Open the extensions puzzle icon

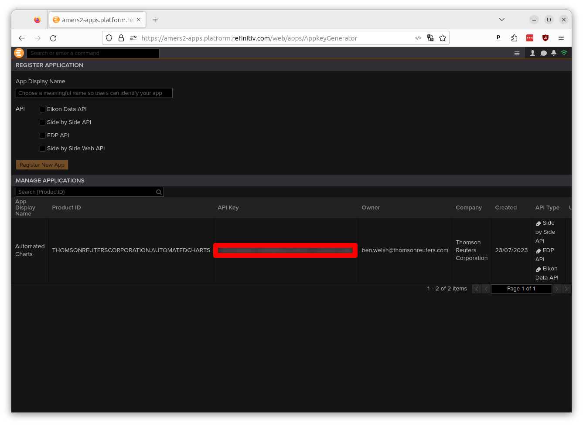pos(514,38)
